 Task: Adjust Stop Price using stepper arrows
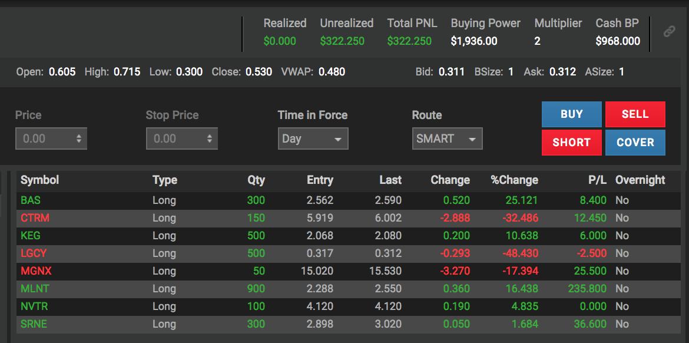click(x=210, y=138)
